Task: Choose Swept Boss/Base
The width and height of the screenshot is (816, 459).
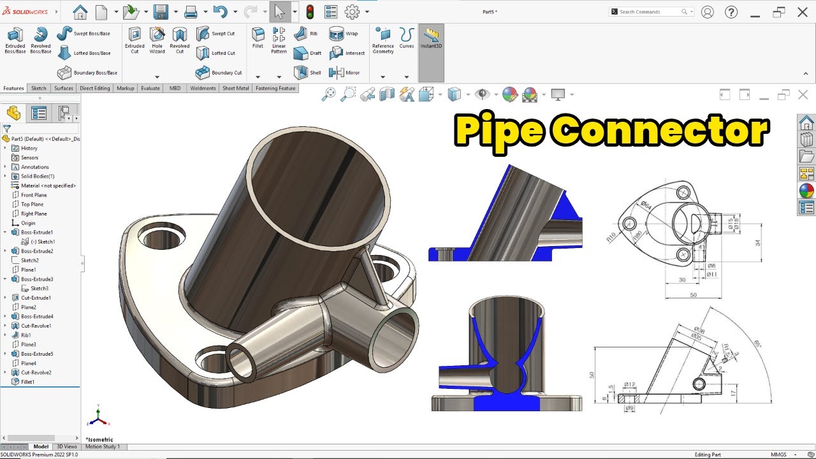Action: tap(84, 33)
